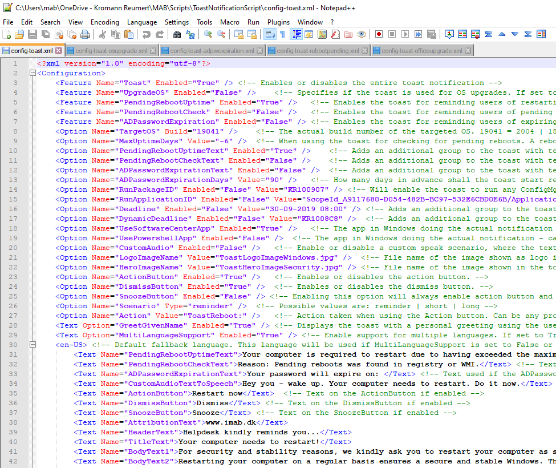Click the Open file folder icon
556x468 pixels.
click(19, 34)
